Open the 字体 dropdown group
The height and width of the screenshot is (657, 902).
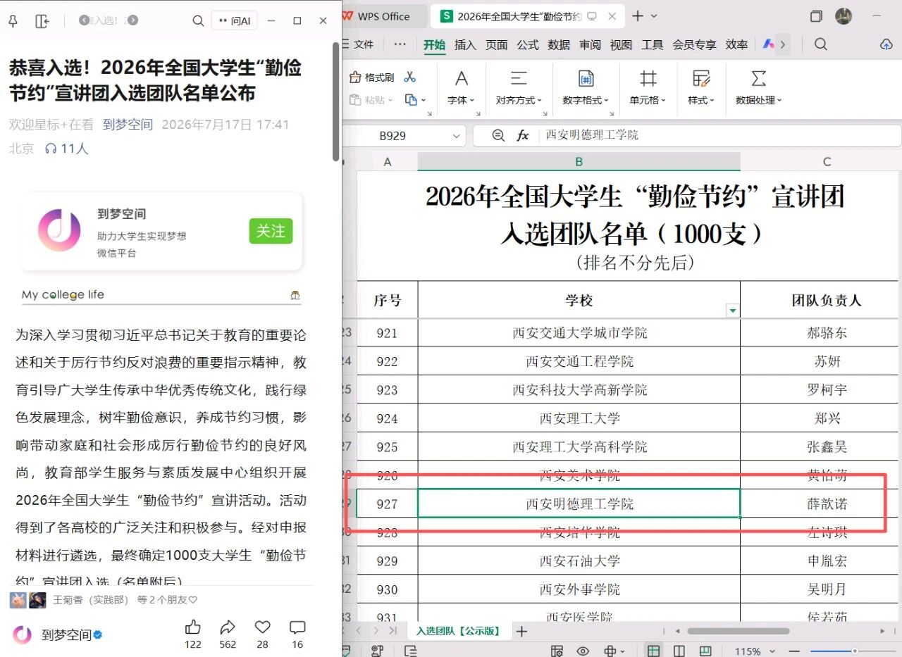coord(461,100)
